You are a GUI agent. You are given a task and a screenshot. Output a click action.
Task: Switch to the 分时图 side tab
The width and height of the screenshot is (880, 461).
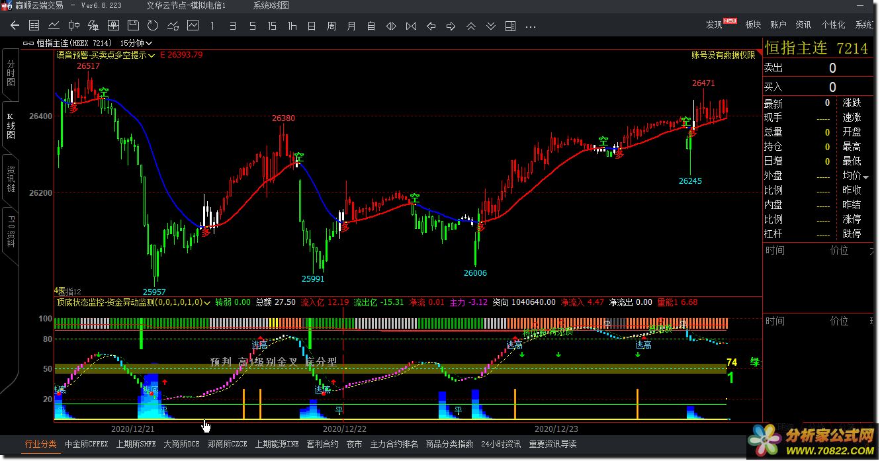[x=11, y=73]
